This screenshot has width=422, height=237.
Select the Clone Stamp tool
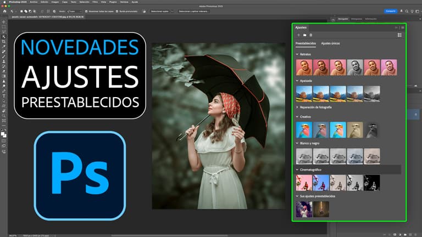pos(4,61)
